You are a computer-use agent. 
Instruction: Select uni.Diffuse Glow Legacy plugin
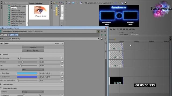click(x=18, y=6)
